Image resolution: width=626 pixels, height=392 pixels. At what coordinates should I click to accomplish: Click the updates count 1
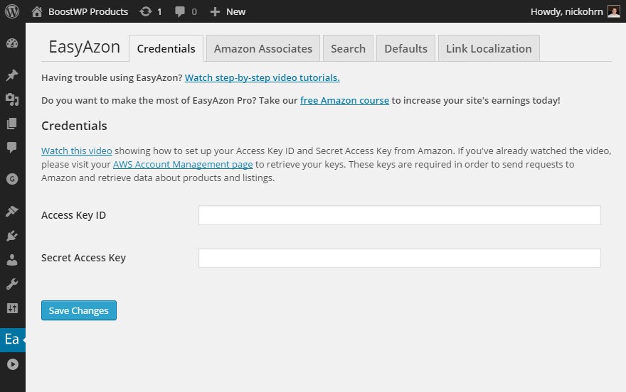tap(159, 12)
